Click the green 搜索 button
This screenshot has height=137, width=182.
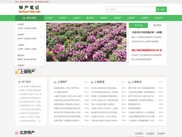tap(161, 9)
